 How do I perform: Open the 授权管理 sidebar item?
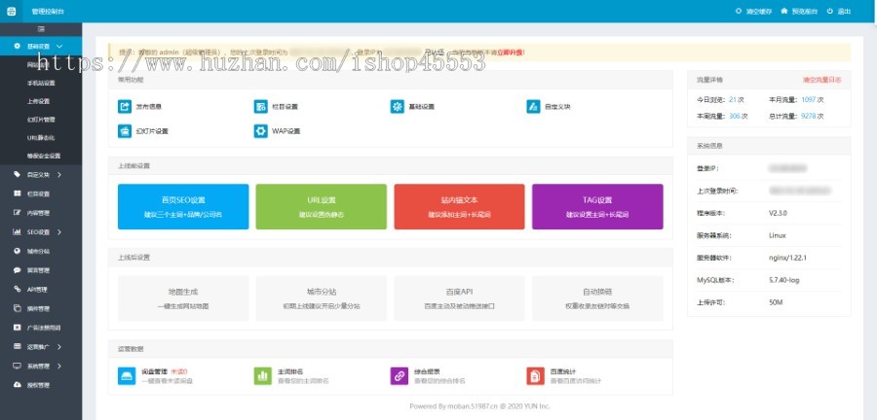pyautogui.click(x=41, y=385)
